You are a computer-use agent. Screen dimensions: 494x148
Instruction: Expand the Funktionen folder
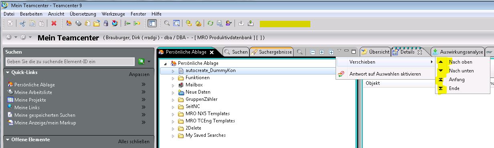[x=173, y=78]
